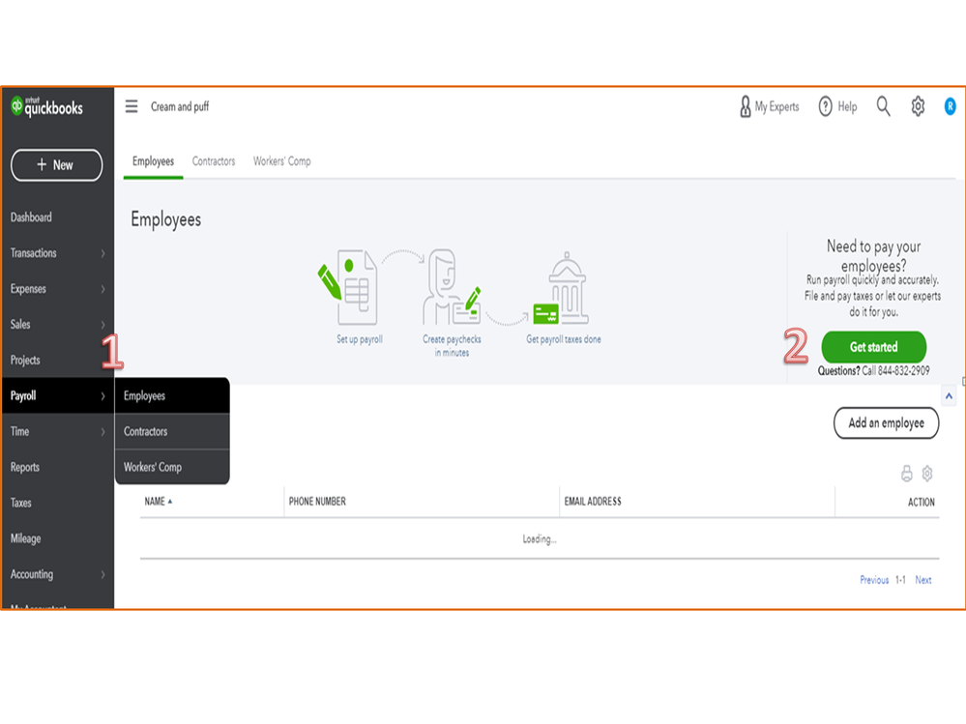Click the green Get started button
966x724 pixels.
click(x=873, y=347)
